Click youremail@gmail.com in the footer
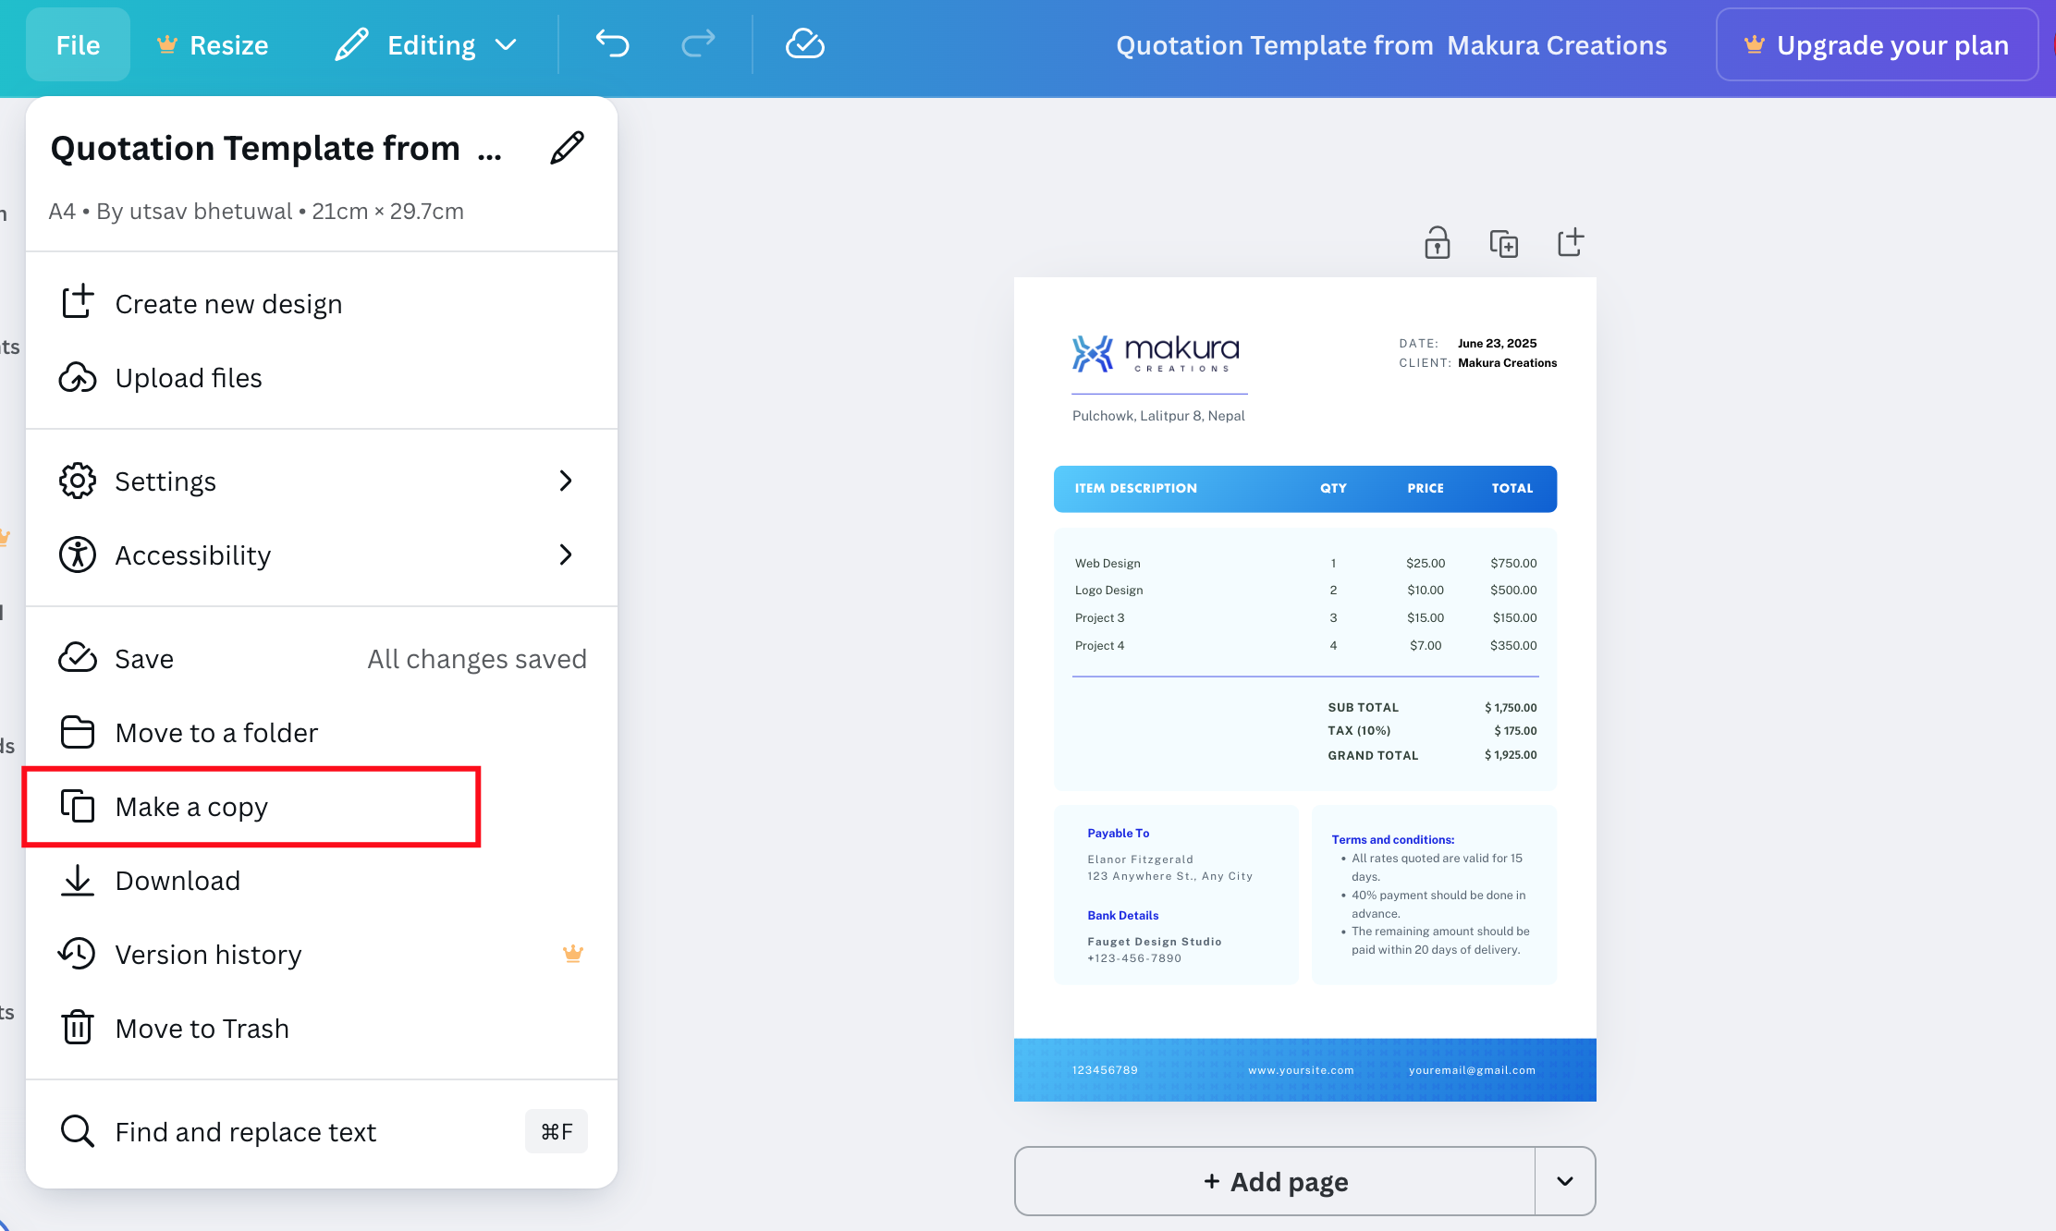The width and height of the screenshot is (2056, 1231). (1472, 1070)
